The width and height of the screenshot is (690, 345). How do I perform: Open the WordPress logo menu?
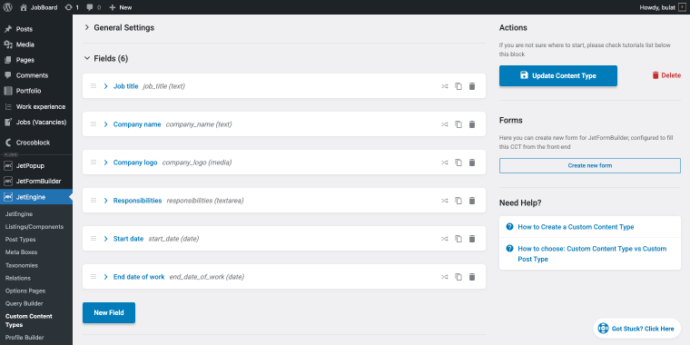point(8,7)
